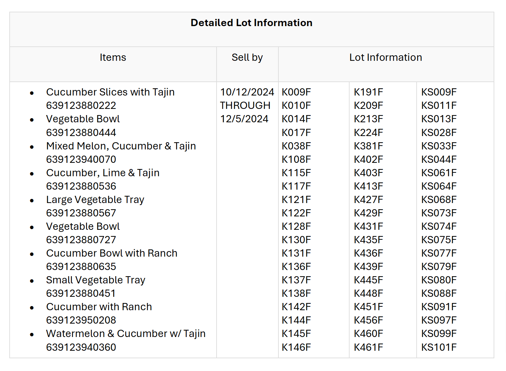The height and width of the screenshot is (371, 506).
Task: Click Cucumber, Lime & Tajin item
Action: click(103, 173)
